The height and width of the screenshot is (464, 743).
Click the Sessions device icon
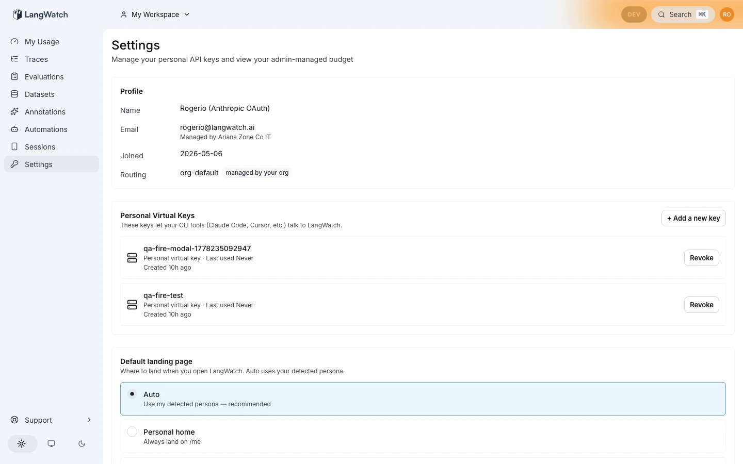click(x=14, y=146)
